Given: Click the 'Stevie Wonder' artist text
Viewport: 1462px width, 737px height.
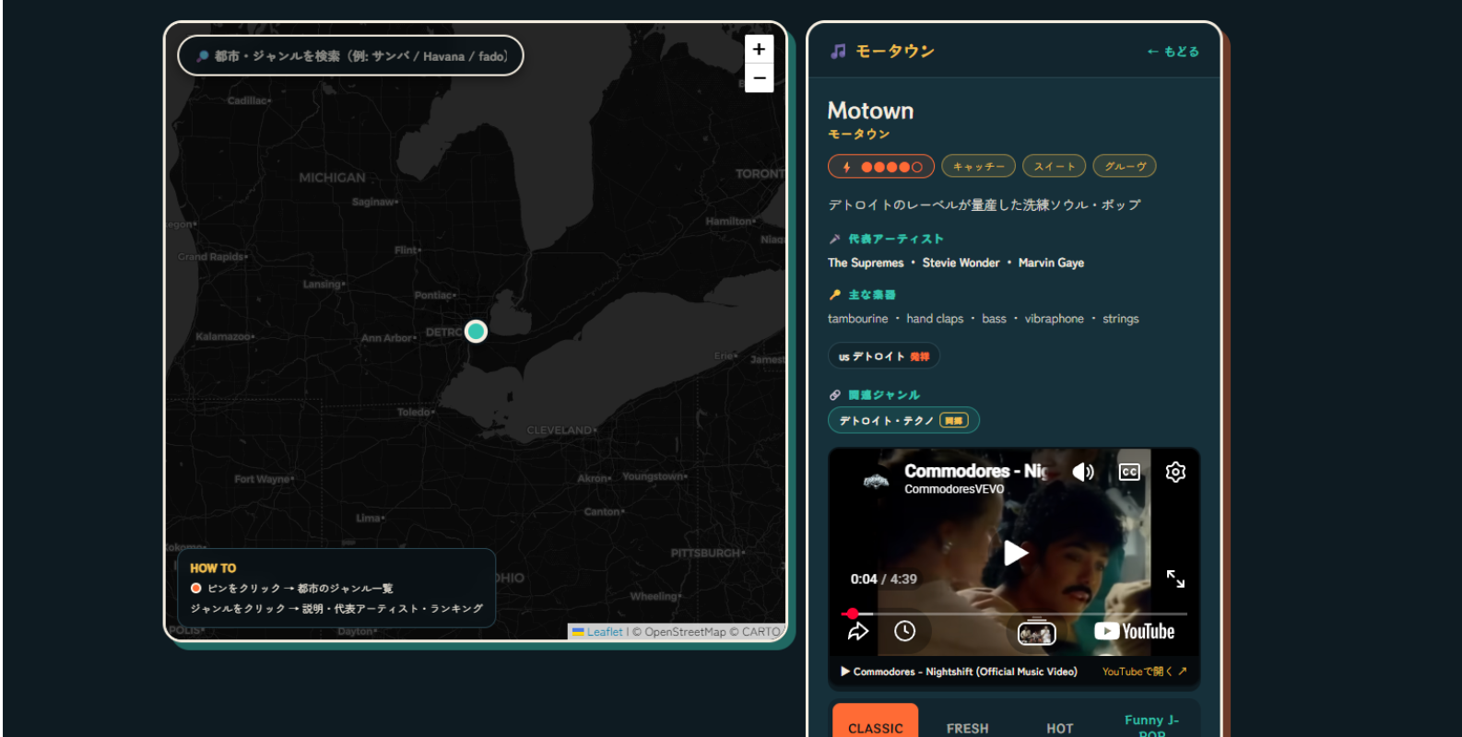Looking at the screenshot, I should [x=961, y=263].
